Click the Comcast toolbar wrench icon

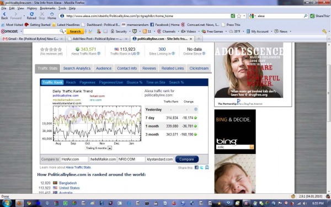click(324, 31)
